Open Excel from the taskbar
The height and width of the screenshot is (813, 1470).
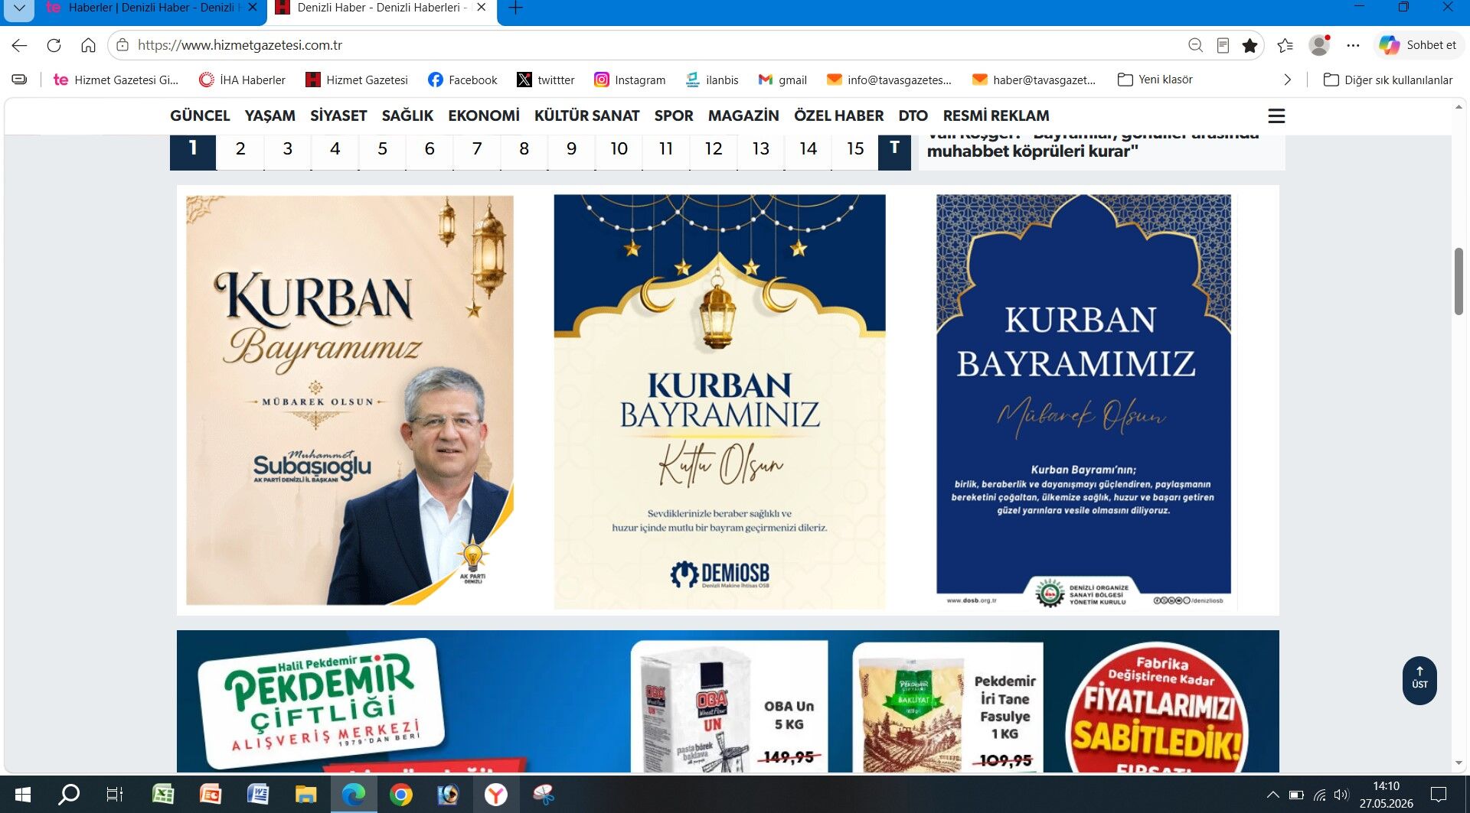(163, 795)
